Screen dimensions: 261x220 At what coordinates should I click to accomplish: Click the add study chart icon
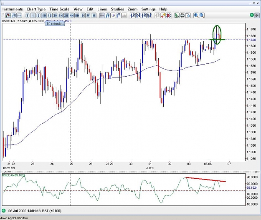point(177,15)
